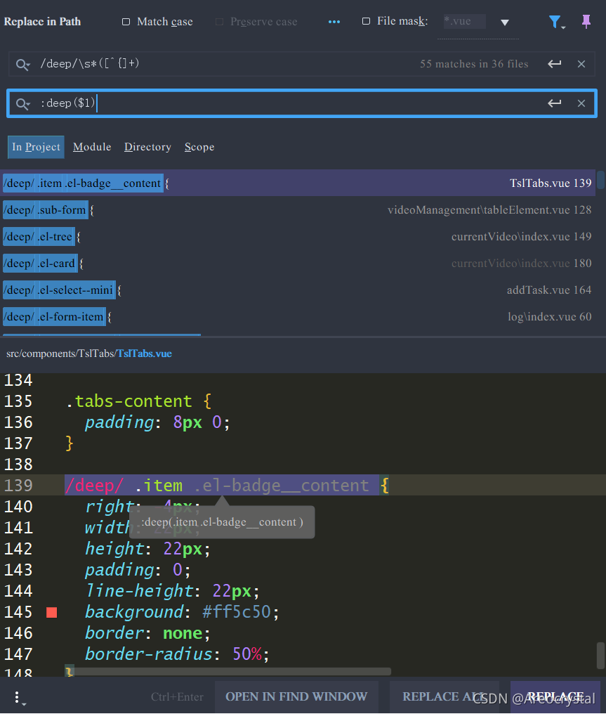Click the insert newline icon in replace field
This screenshot has height=714, width=606.
[554, 103]
